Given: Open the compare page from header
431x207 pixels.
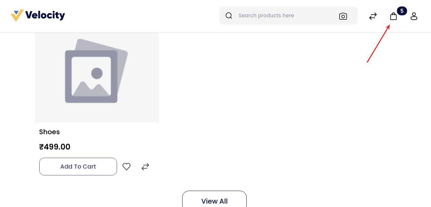Looking at the screenshot, I should coord(373,16).
